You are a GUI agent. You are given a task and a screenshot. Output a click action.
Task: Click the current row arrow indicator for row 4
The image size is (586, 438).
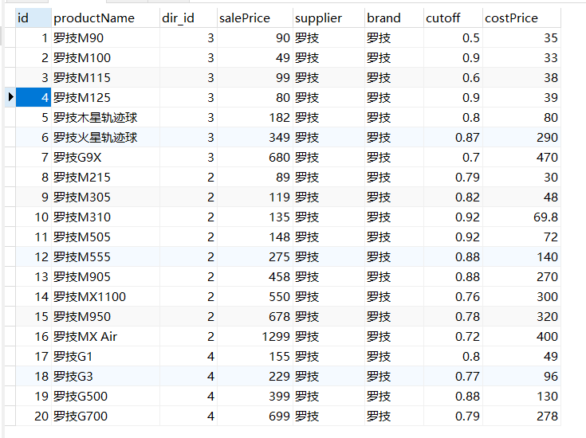[10, 97]
